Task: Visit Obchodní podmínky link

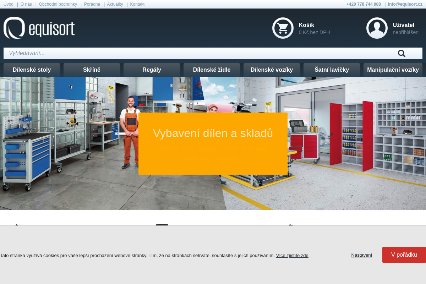Action: click(x=58, y=4)
